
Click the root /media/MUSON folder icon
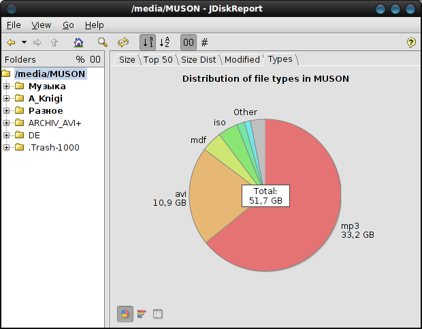[5, 74]
